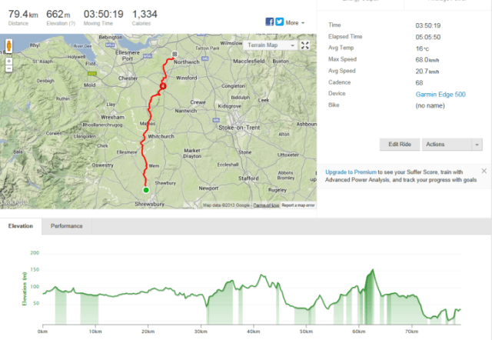Enter fullscreen map view
This screenshot has width=492, height=340.
coord(304,45)
